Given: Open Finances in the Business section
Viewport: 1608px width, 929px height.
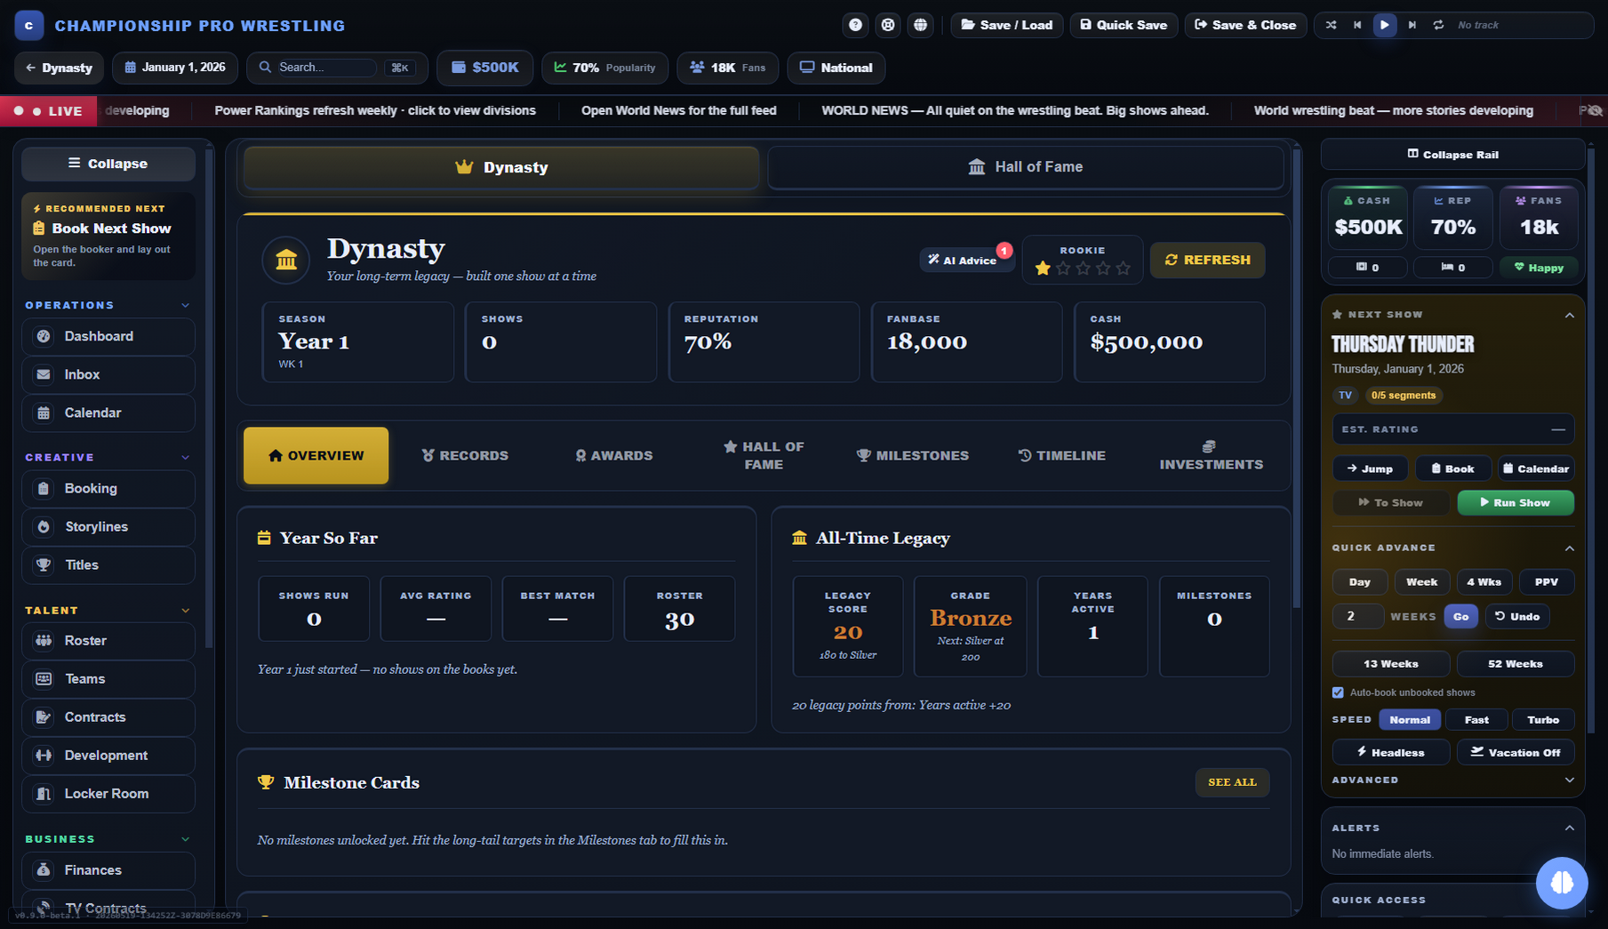Looking at the screenshot, I should 108,869.
